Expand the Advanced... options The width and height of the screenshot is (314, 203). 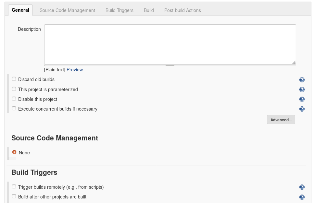coord(281,120)
